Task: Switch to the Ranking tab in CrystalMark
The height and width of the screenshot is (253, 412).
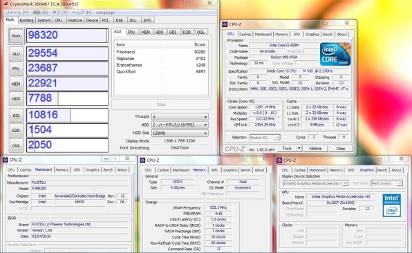Action: point(26,20)
